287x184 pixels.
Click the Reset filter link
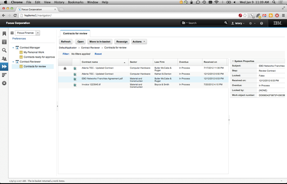point(98,54)
